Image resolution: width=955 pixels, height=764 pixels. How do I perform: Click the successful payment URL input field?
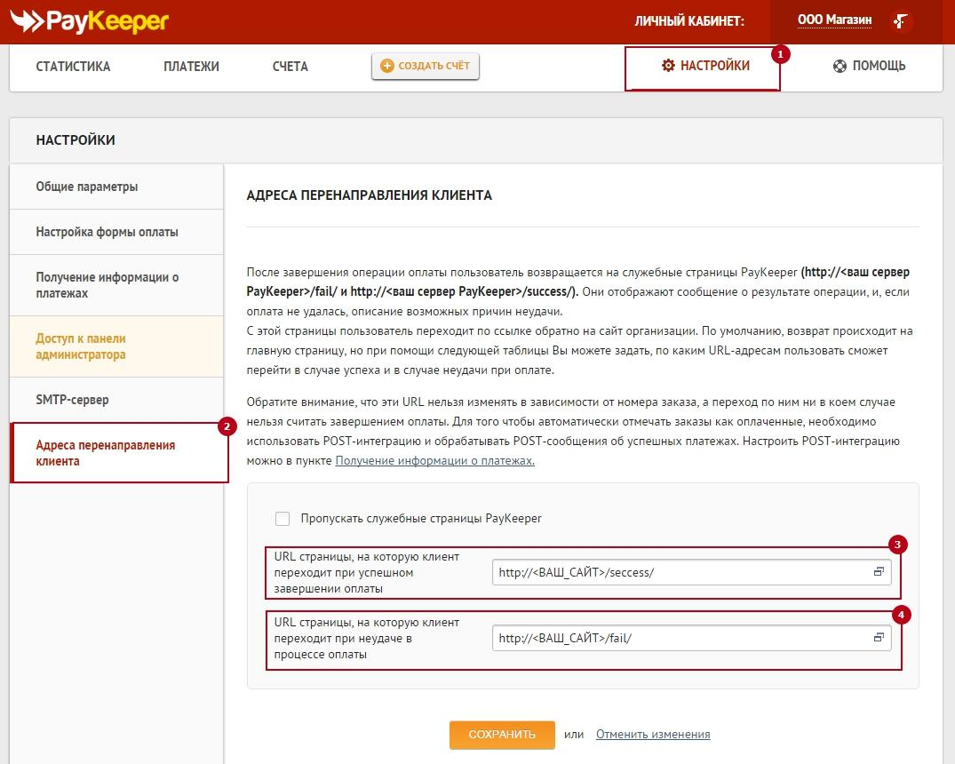(x=680, y=573)
